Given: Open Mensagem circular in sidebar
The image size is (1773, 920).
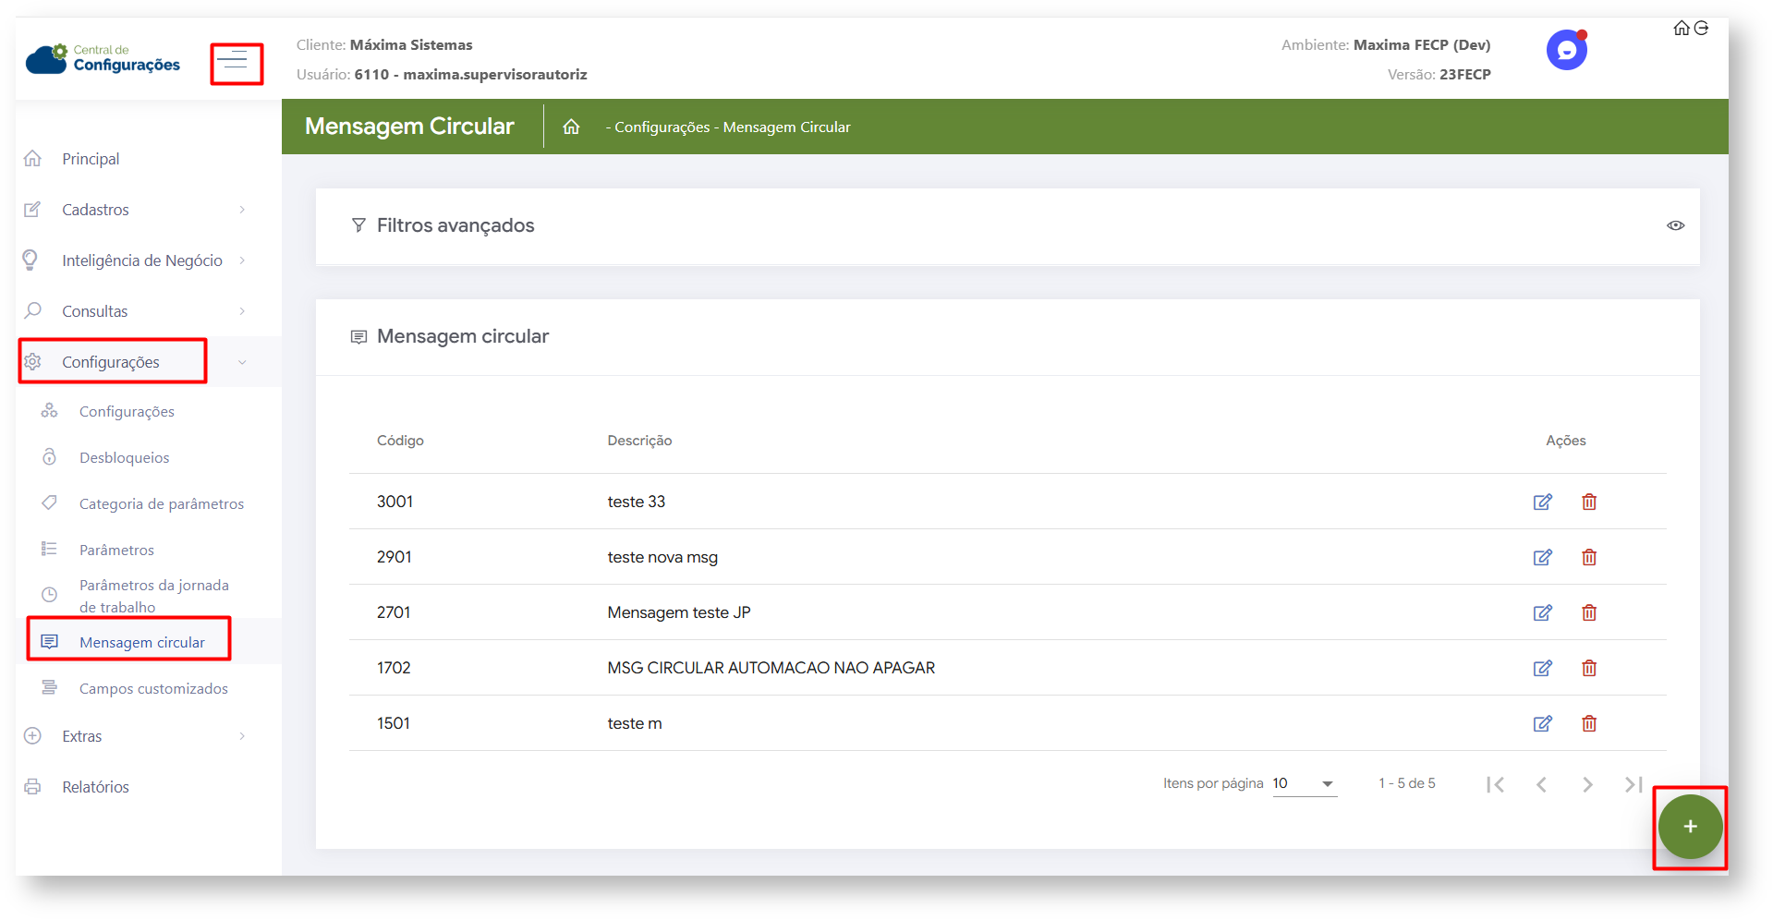Looking at the screenshot, I should [141, 642].
